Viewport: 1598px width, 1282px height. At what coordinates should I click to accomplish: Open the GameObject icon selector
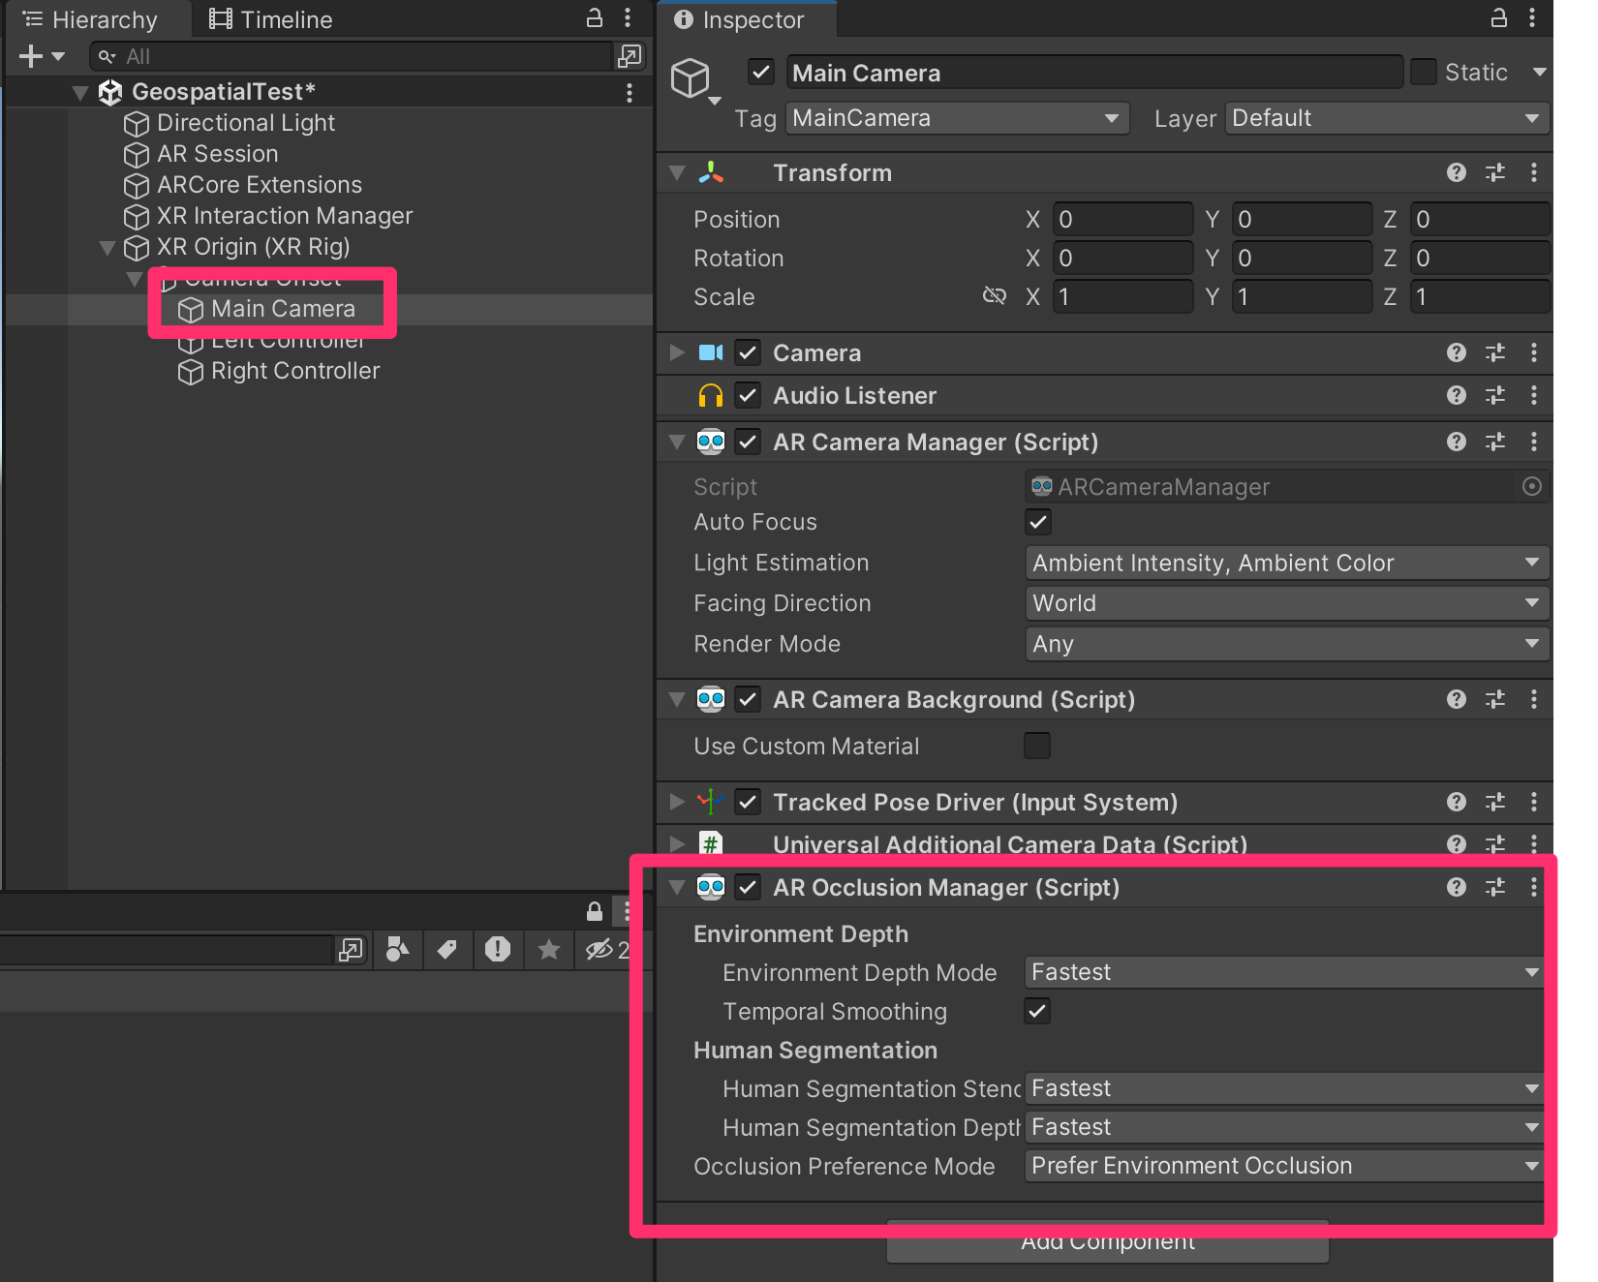pos(694,80)
